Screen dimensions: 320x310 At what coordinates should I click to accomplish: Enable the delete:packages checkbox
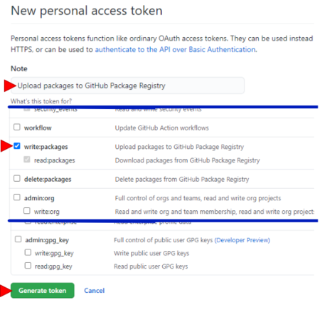coord(17,178)
